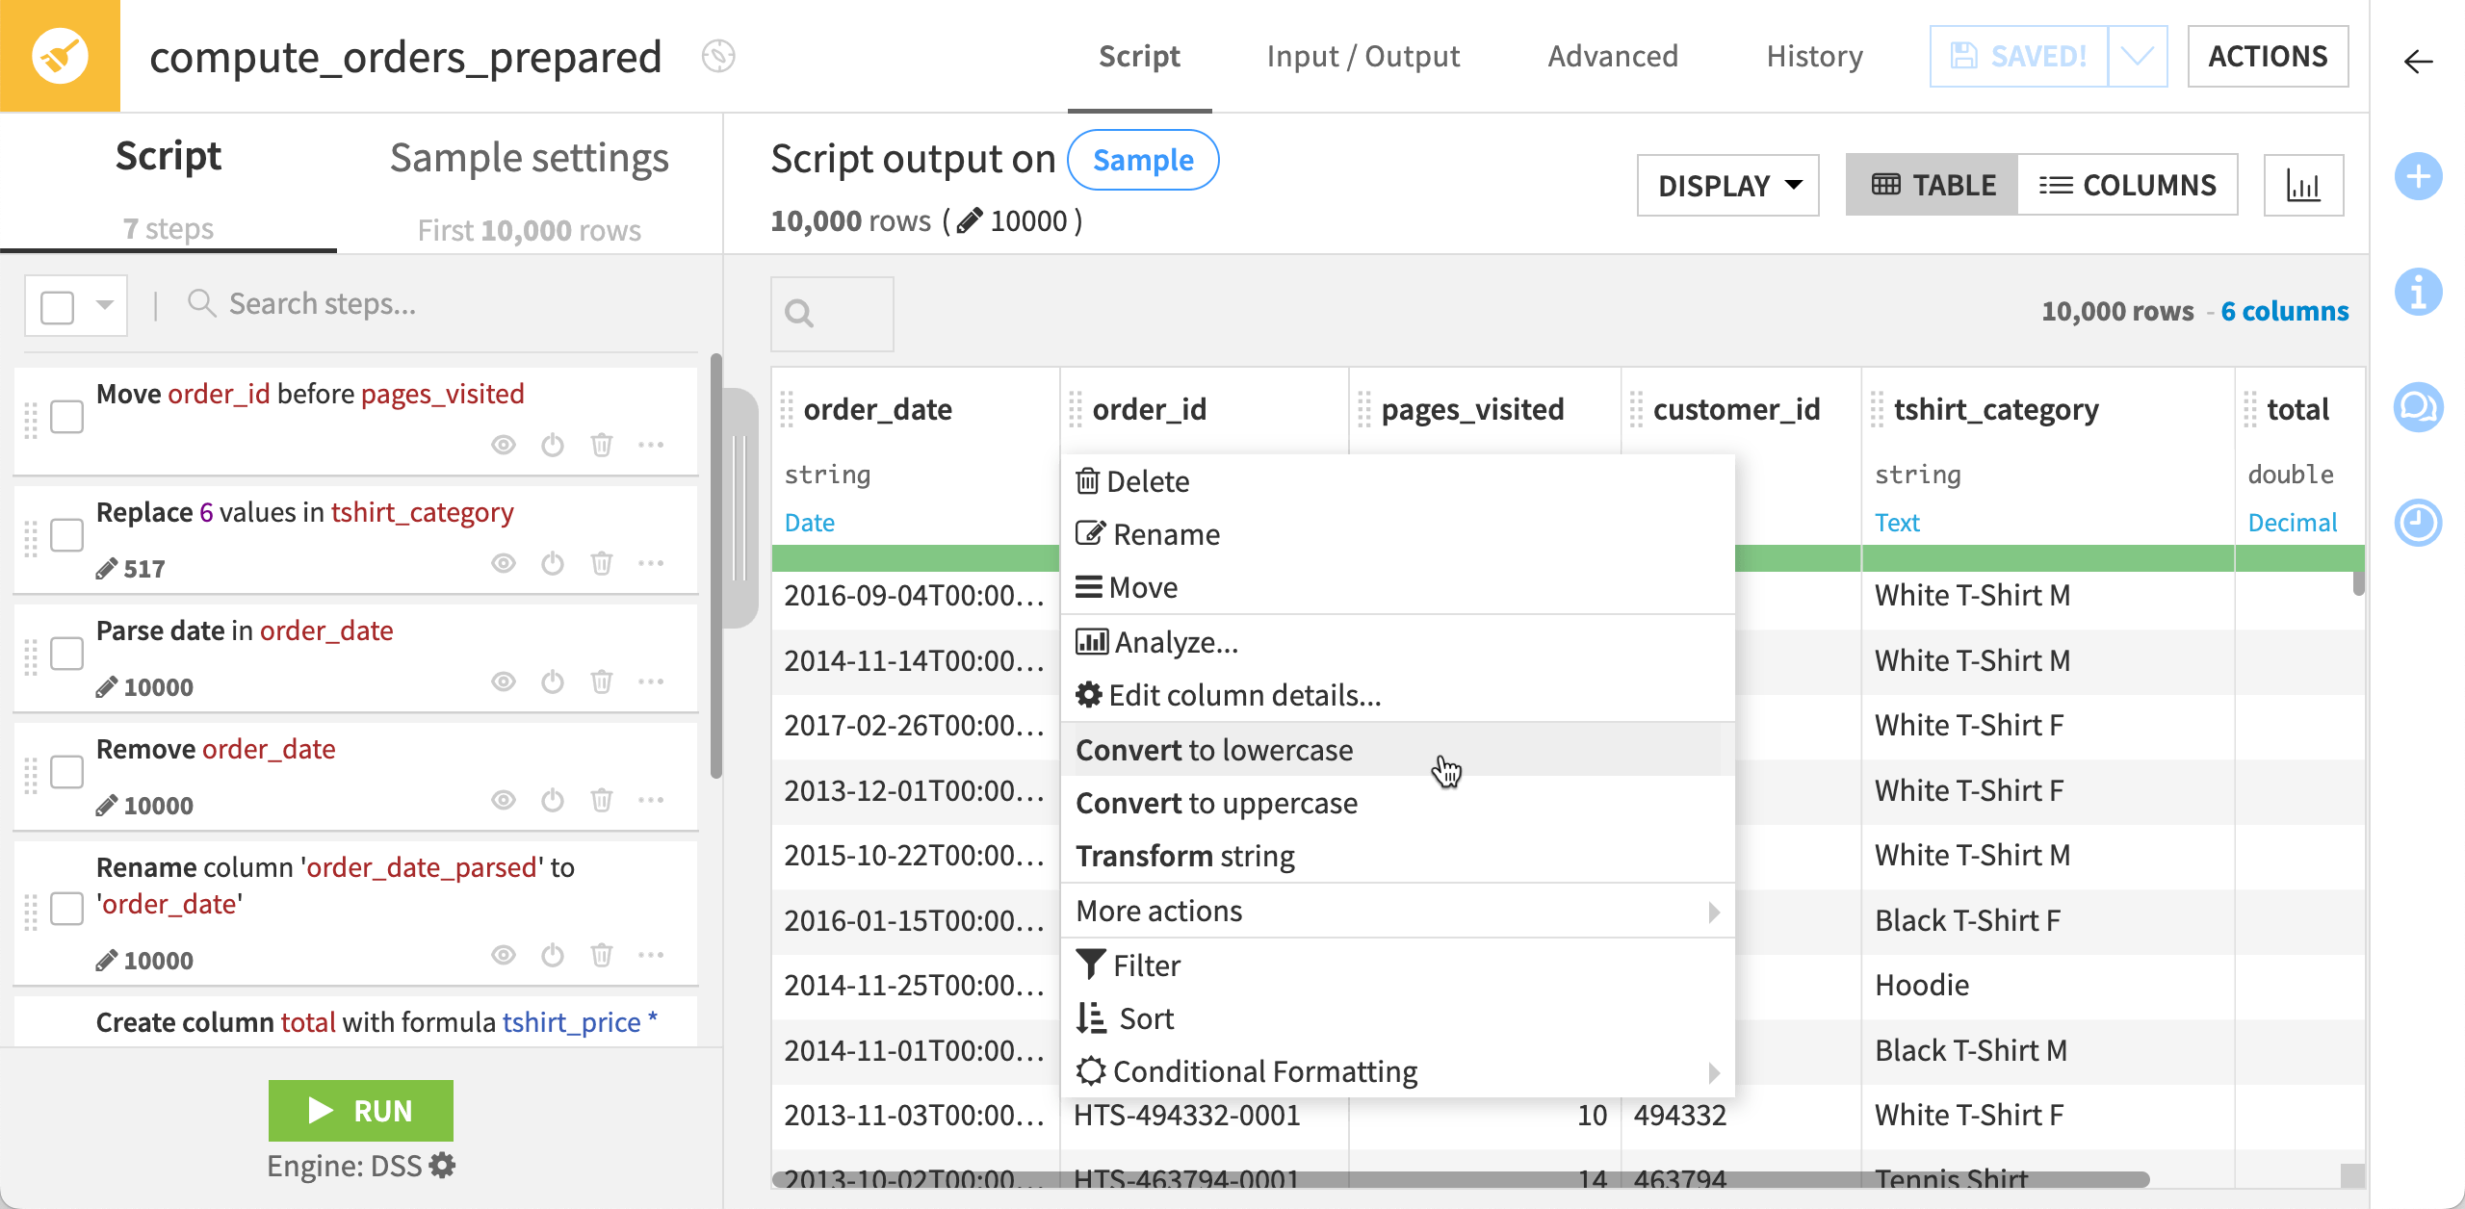The height and width of the screenshot is (1209, 2465).
Task: Switch to the History tab
Action: (x=1813, y=56)
